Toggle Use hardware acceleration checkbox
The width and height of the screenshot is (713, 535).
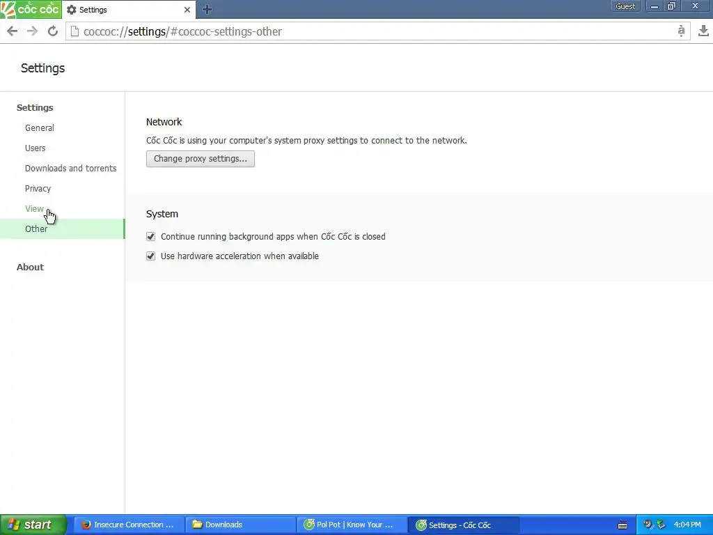(x=150, y=256)
